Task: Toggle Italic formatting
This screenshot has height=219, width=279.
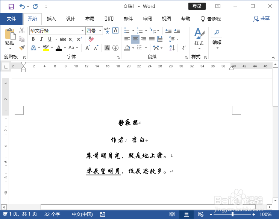Action: click(x=41, y=39)
